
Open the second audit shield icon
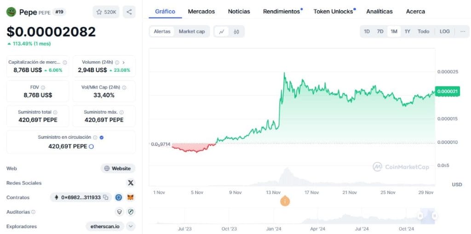tap(131, 212)
